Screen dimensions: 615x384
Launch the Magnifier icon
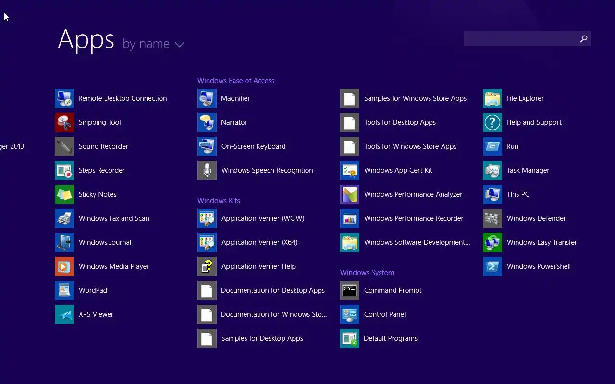point(207,98)
